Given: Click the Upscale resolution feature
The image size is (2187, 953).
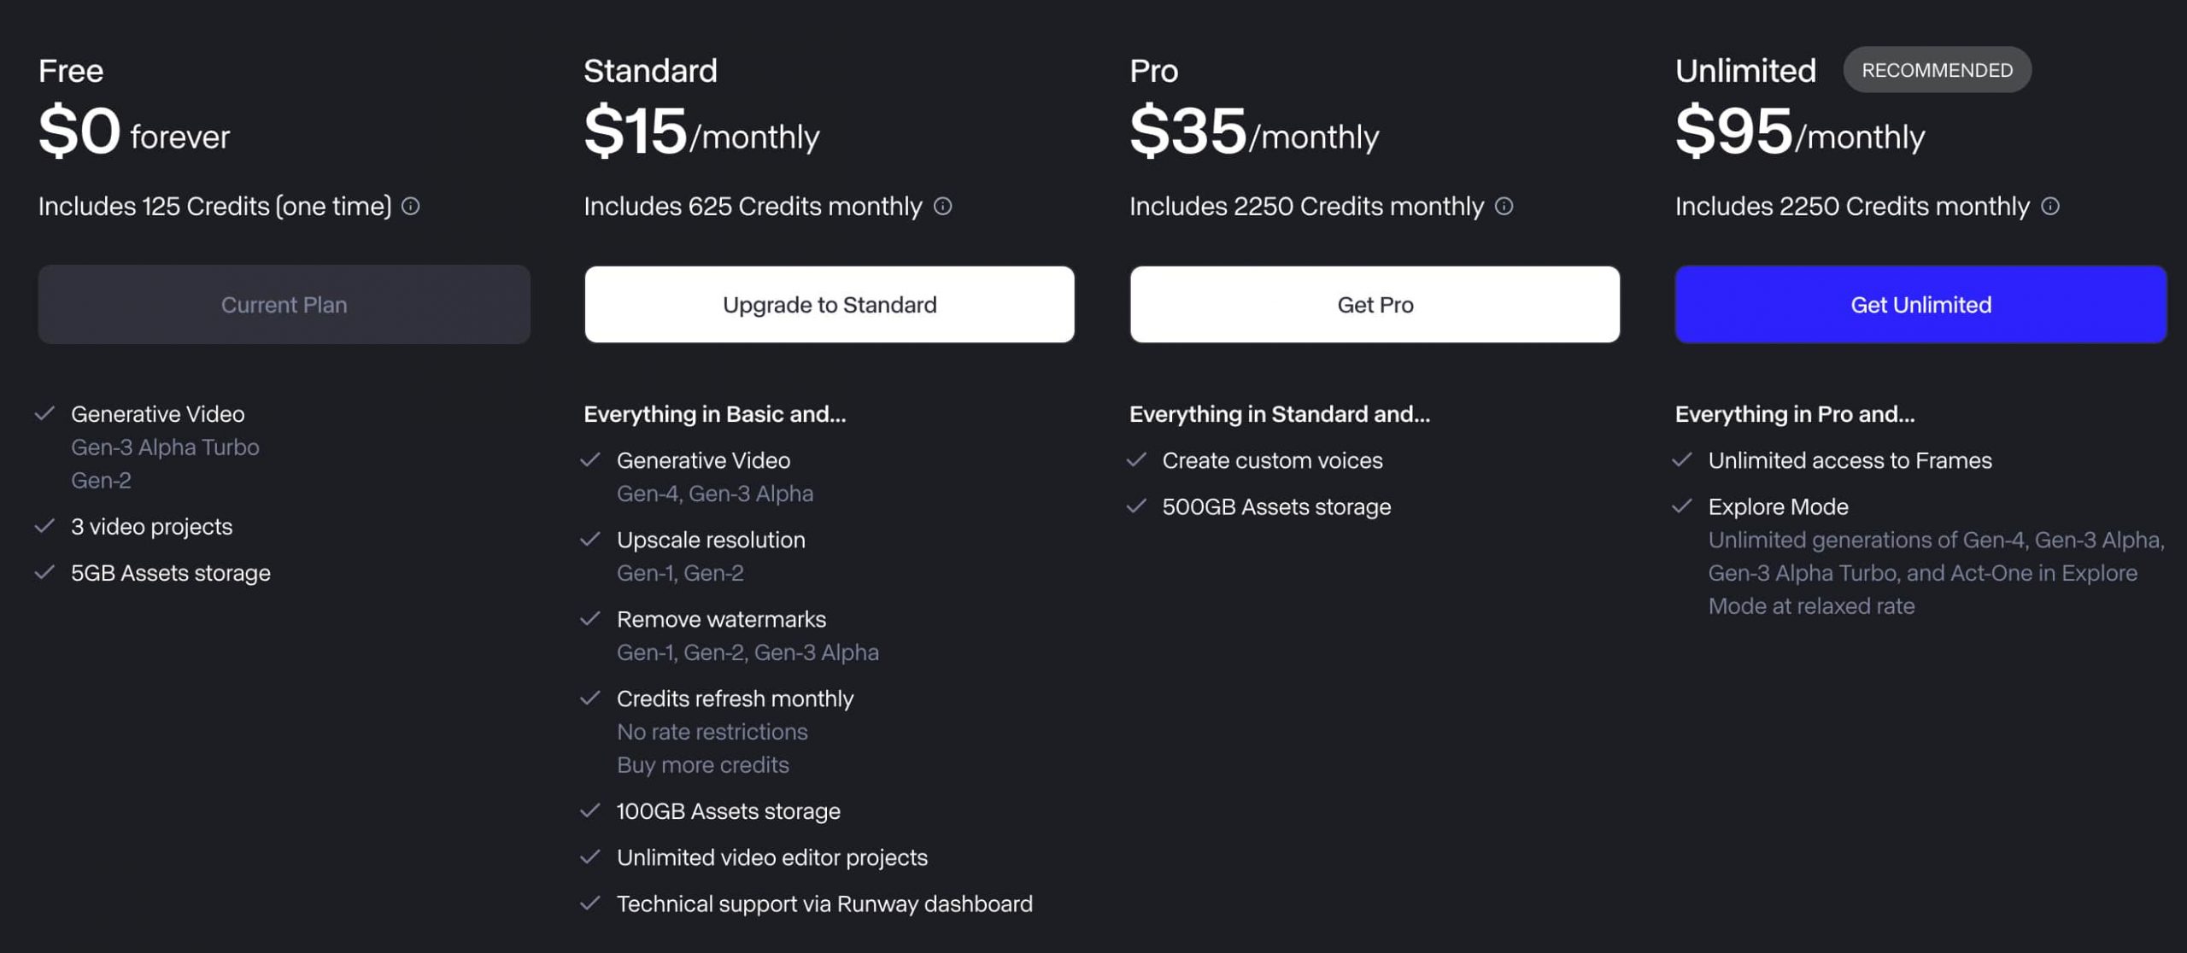Looking at the screenshot, I should (x=711, y=541).
